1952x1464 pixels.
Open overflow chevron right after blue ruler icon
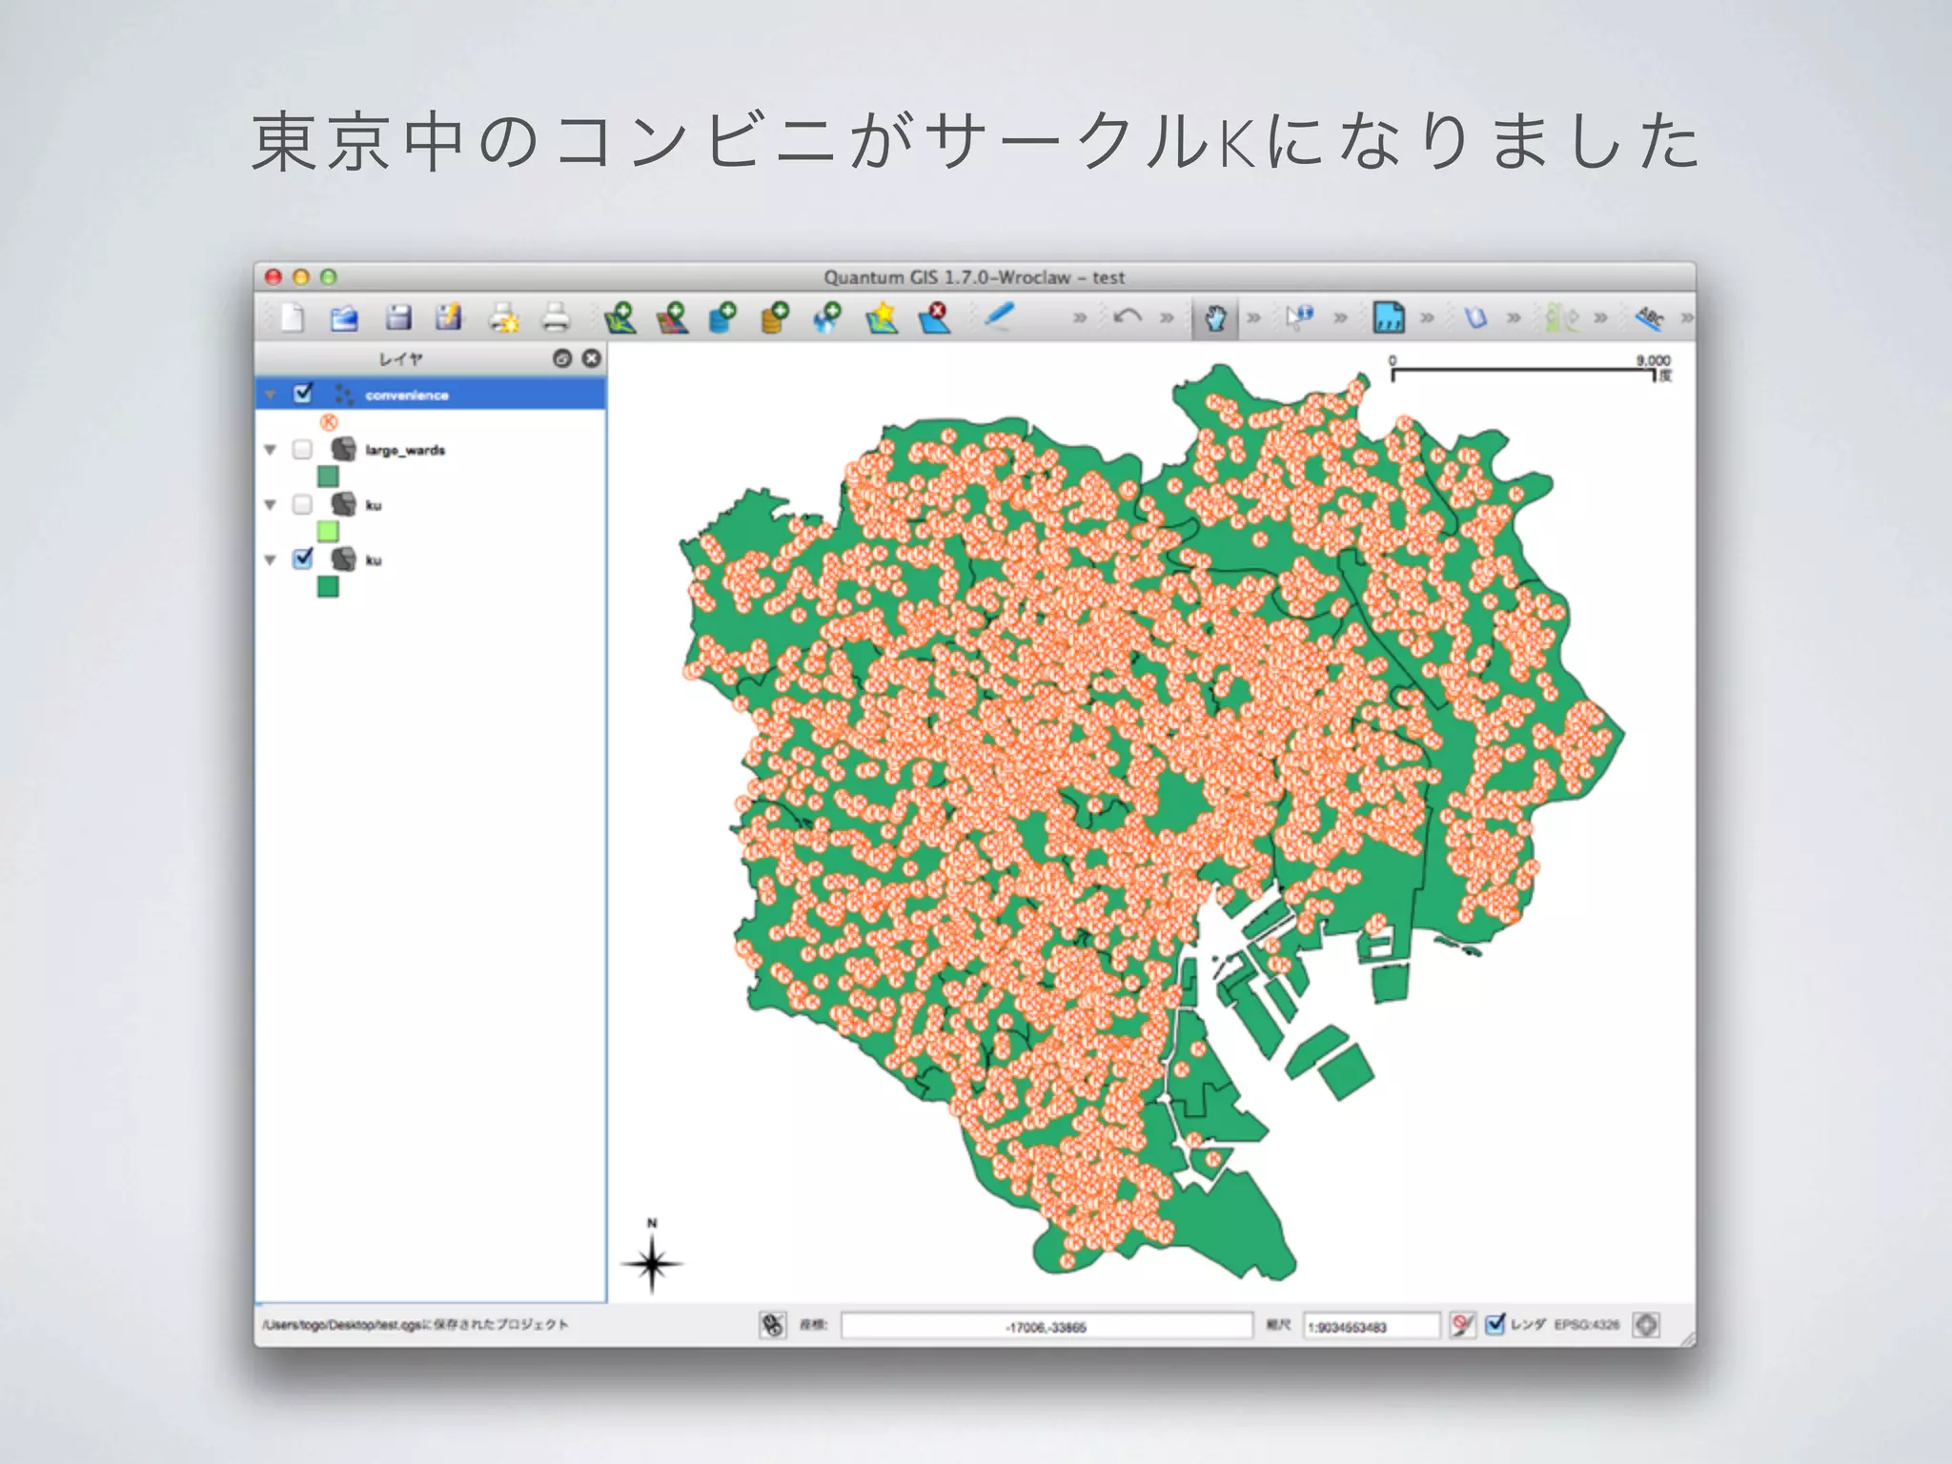pyautogui.click(x=1427, y=317)
